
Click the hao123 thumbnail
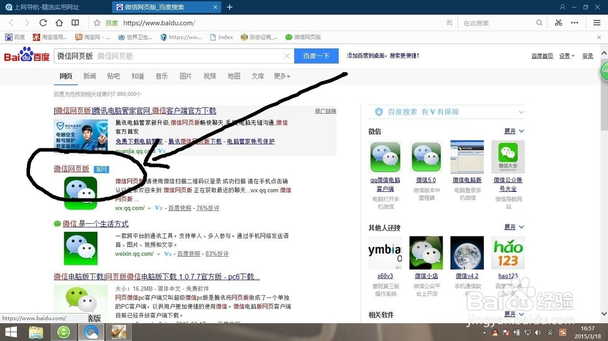pyautogui.click(x=508, y=253)
